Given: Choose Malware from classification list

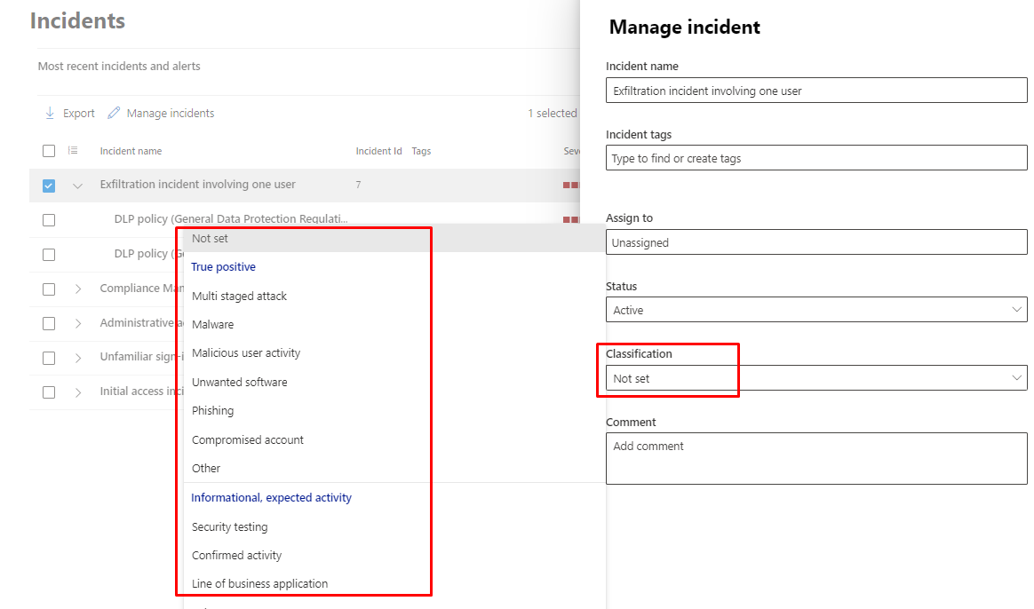Looking at the screenshot, I should pos(213,325).
